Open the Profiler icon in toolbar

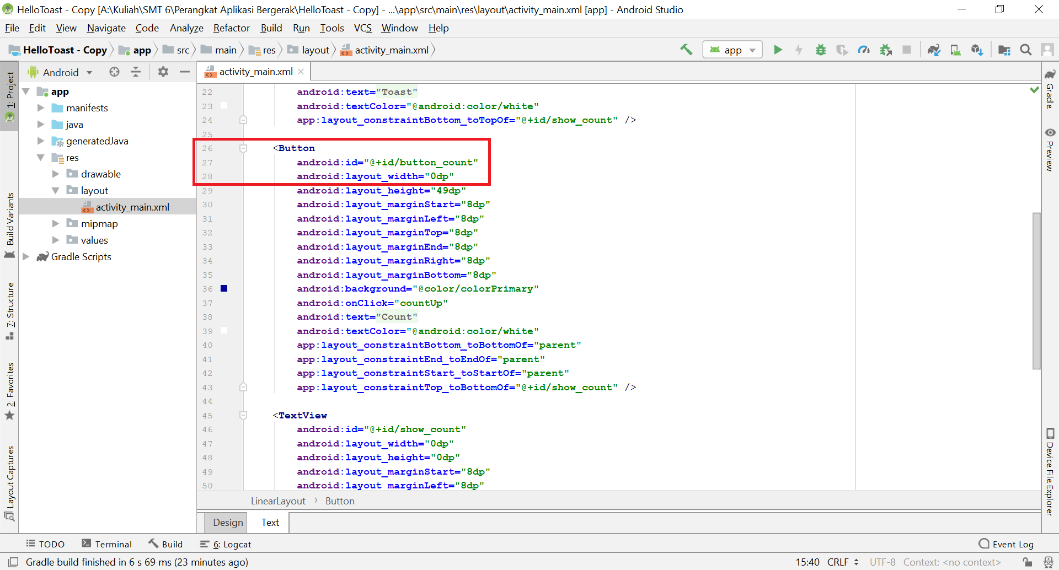click(x=864, y=50)
